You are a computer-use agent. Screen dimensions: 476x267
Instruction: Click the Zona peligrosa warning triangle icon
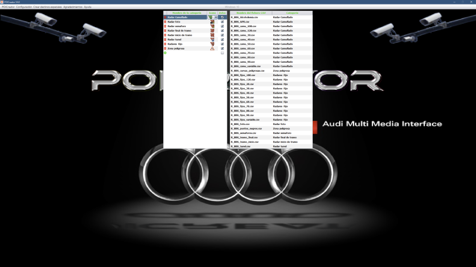coord(212,48)
